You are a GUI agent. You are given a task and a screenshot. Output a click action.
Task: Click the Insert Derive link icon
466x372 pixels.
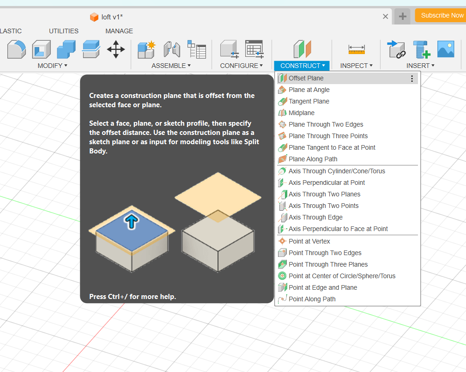396,49
